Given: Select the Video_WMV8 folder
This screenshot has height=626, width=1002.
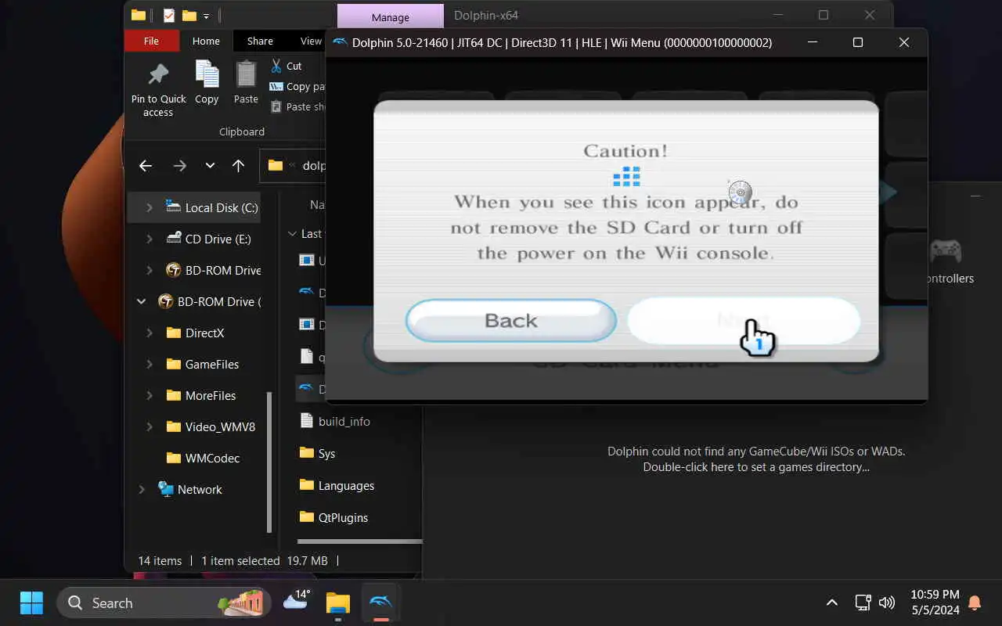Looking at the screenshot, I should [x=211, y=426].
